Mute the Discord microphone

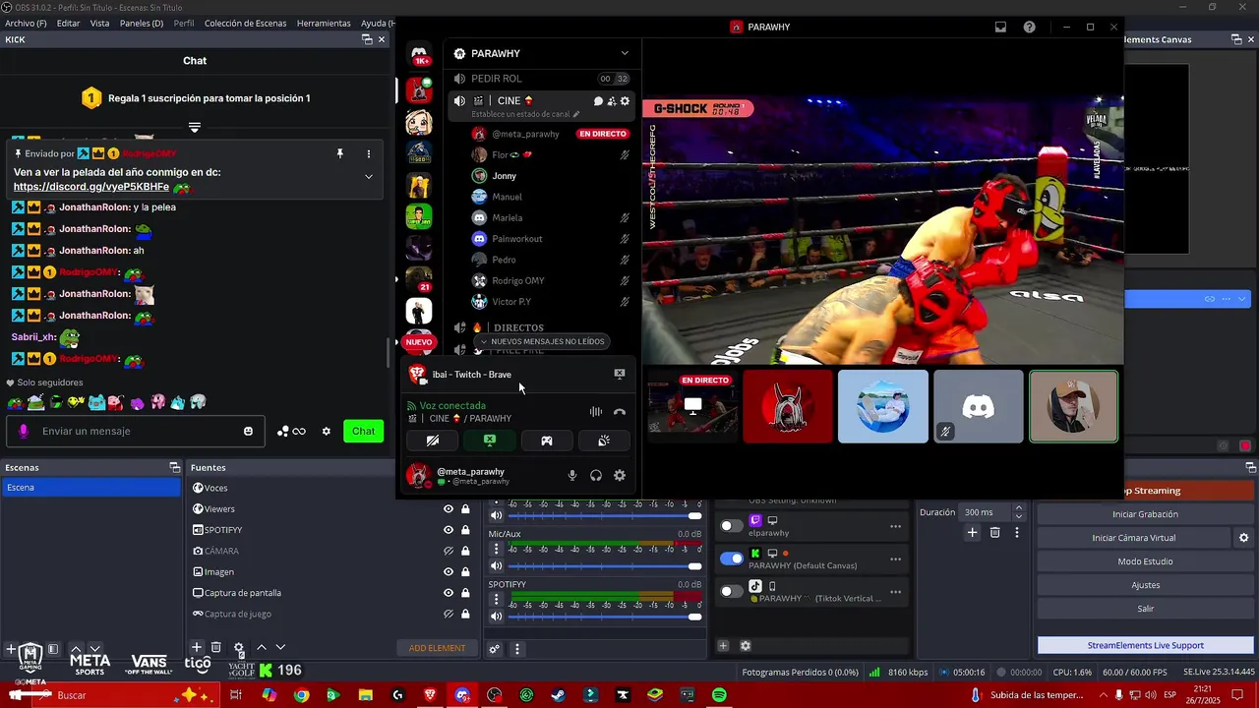click(x=571, y=475)
